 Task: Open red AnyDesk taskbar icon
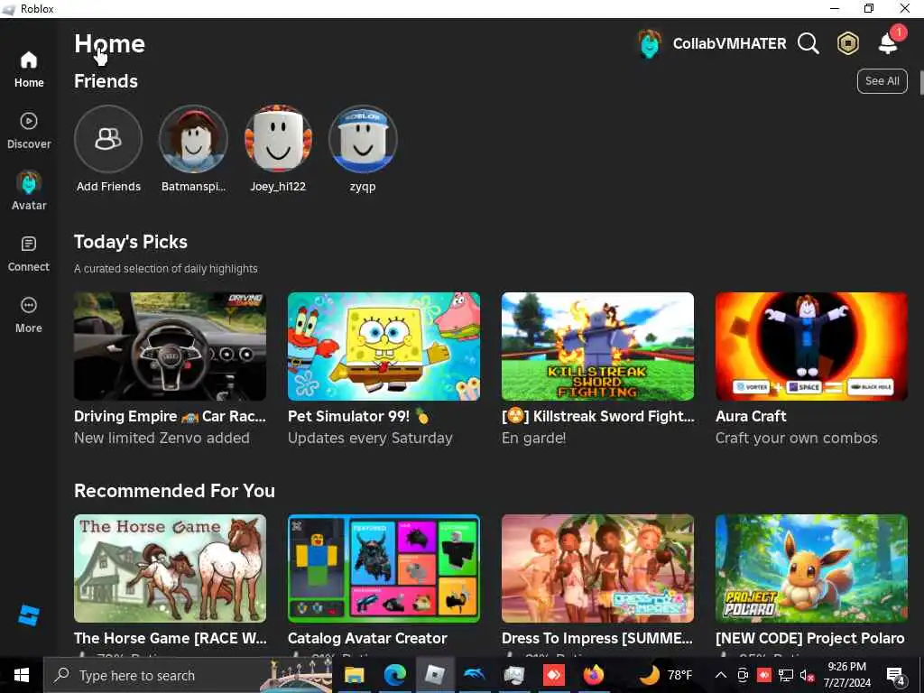click(554, 675)
